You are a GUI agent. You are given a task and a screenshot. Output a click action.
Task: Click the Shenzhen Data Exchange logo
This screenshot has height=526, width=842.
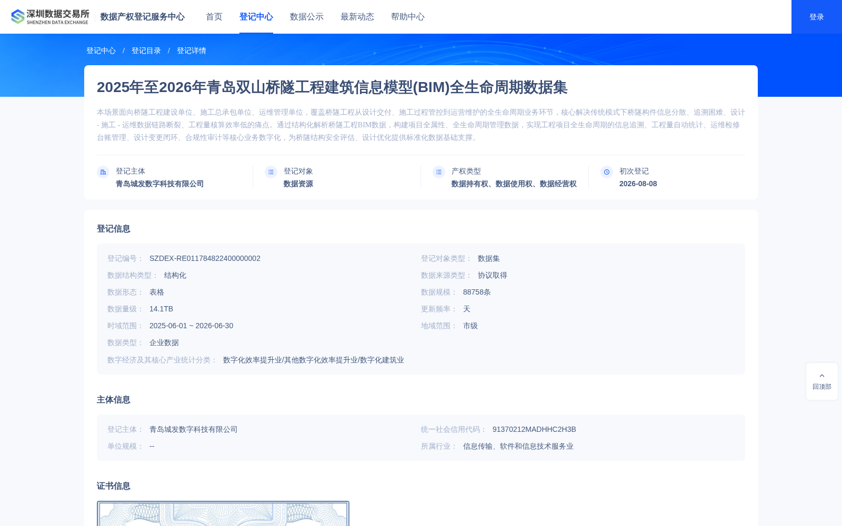click(x=50, y=17)
